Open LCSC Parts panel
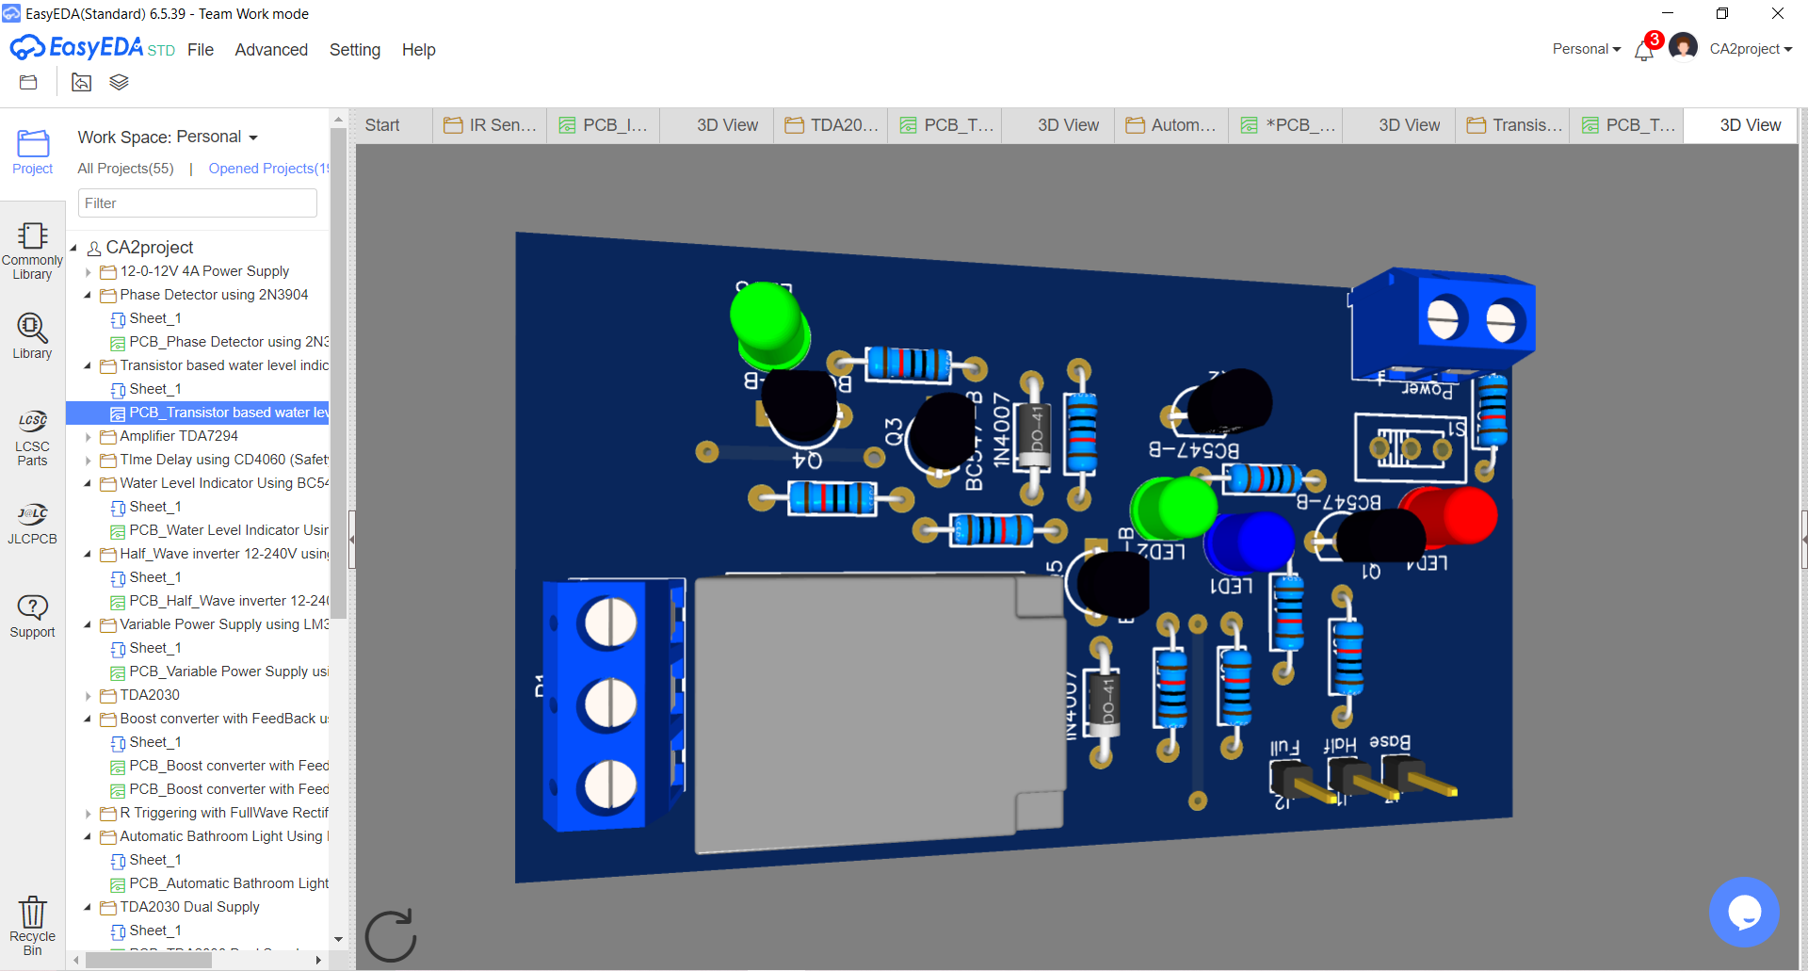 pos(32,438)
